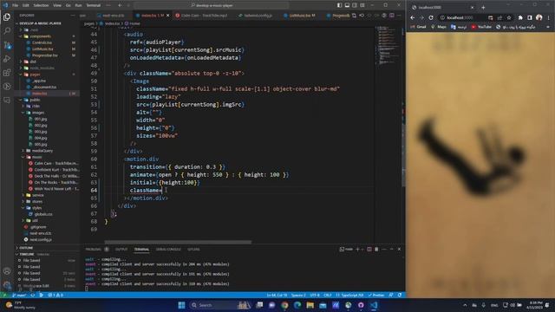Open the Terminal menu
The height and width of the screenshot is (312, 555).
click(x=94, y=5)
